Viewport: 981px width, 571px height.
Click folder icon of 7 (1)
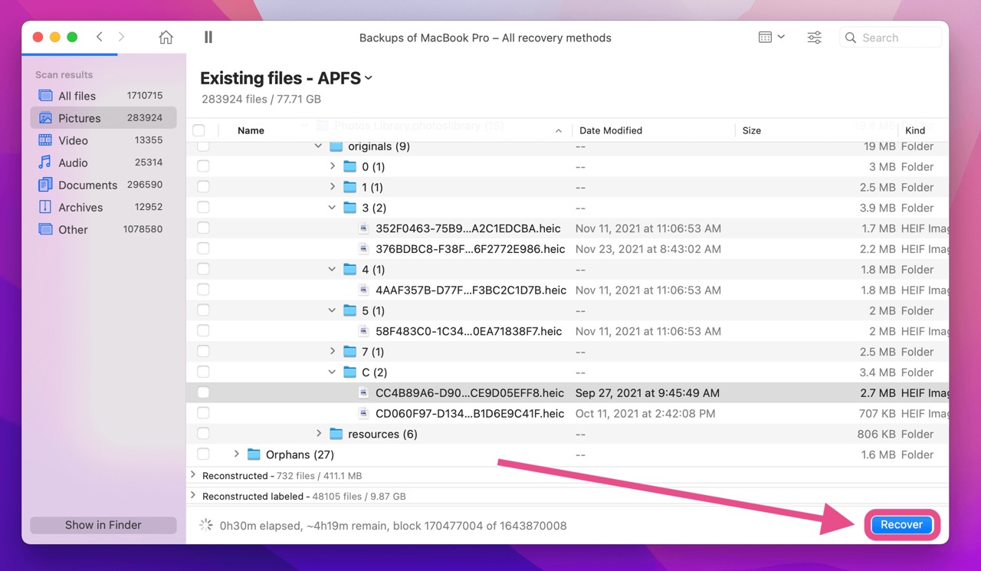349,352
